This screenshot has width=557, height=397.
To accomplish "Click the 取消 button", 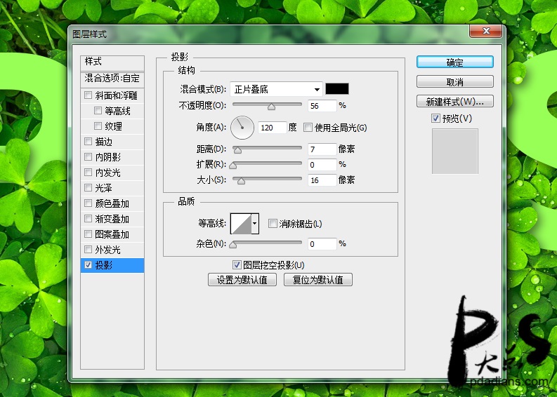I will pos(454,81).
